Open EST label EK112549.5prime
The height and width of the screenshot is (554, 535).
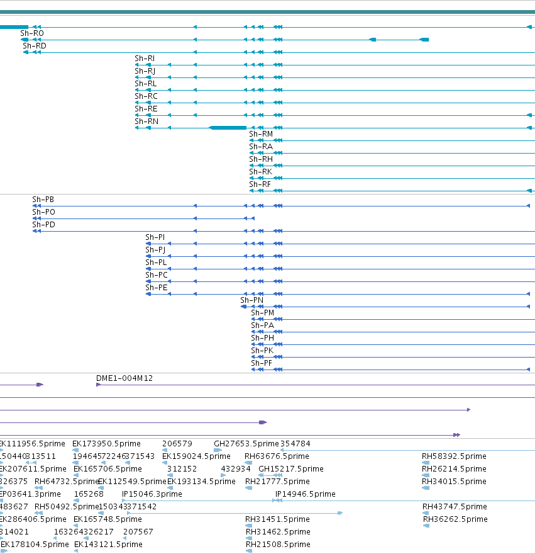coord(132,482)
